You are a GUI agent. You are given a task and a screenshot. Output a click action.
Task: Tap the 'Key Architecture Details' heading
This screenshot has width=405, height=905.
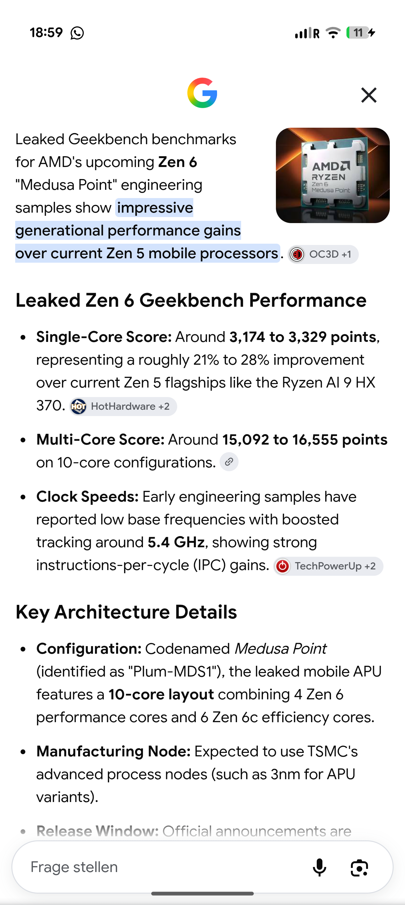(126, 612)
